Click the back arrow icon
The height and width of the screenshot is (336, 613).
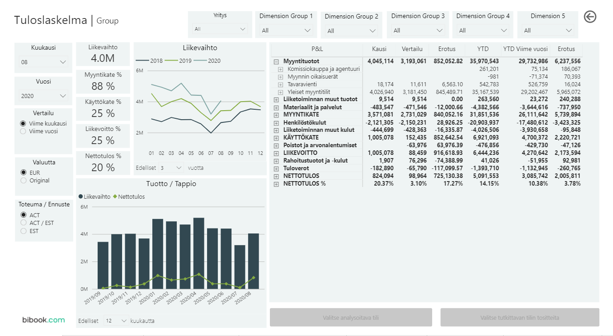tap(590, 17)
